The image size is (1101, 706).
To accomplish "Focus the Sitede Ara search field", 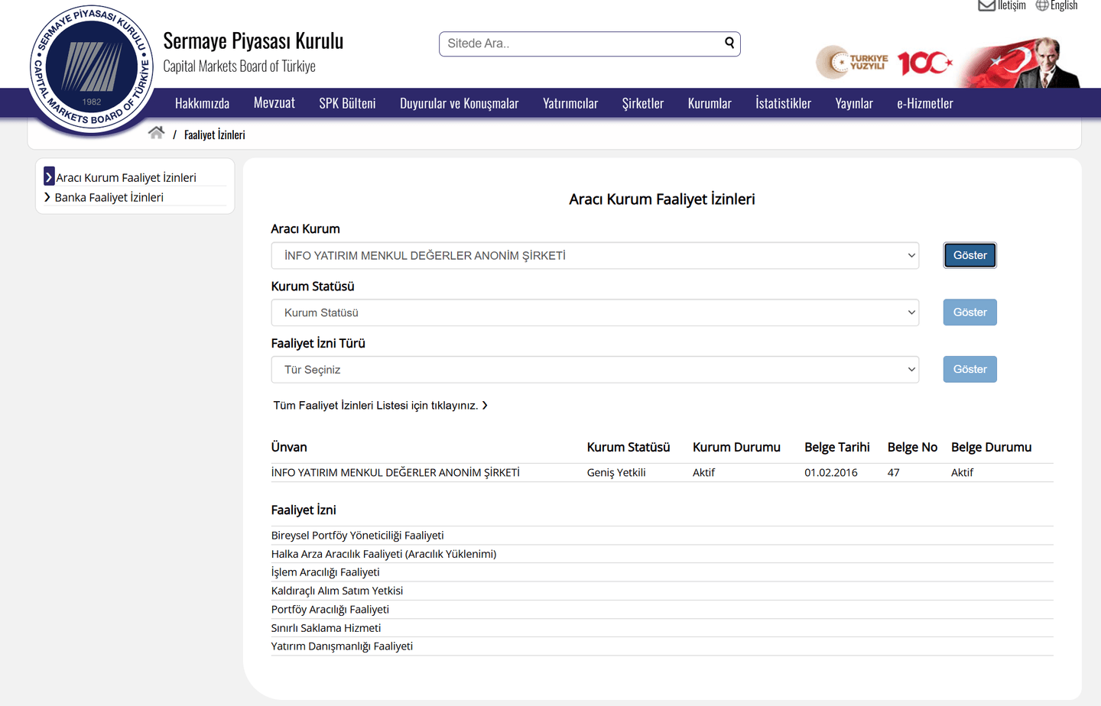I will pos(581,44).
